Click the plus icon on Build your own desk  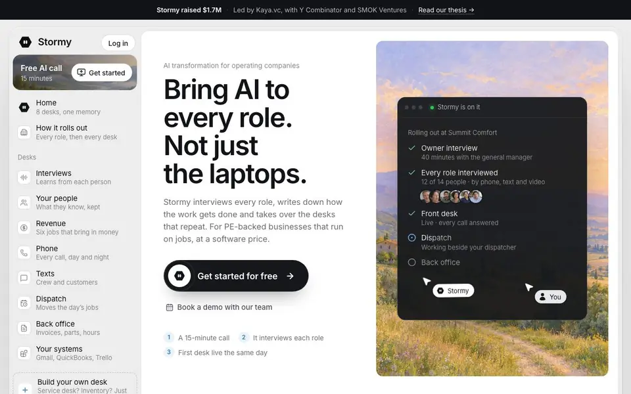click(25, 389)
